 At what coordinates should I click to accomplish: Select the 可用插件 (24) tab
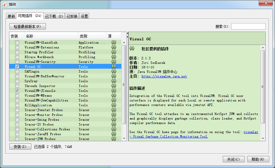pos(30,16)
